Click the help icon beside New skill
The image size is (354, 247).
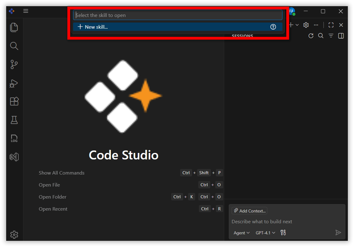point(273,27)
